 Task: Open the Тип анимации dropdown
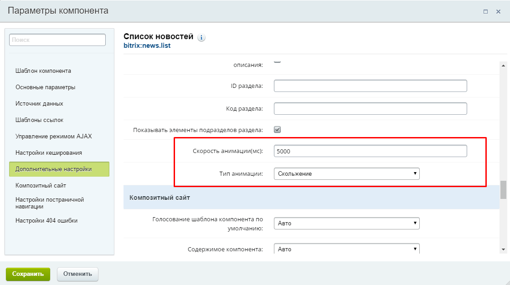tap(347, 173)
